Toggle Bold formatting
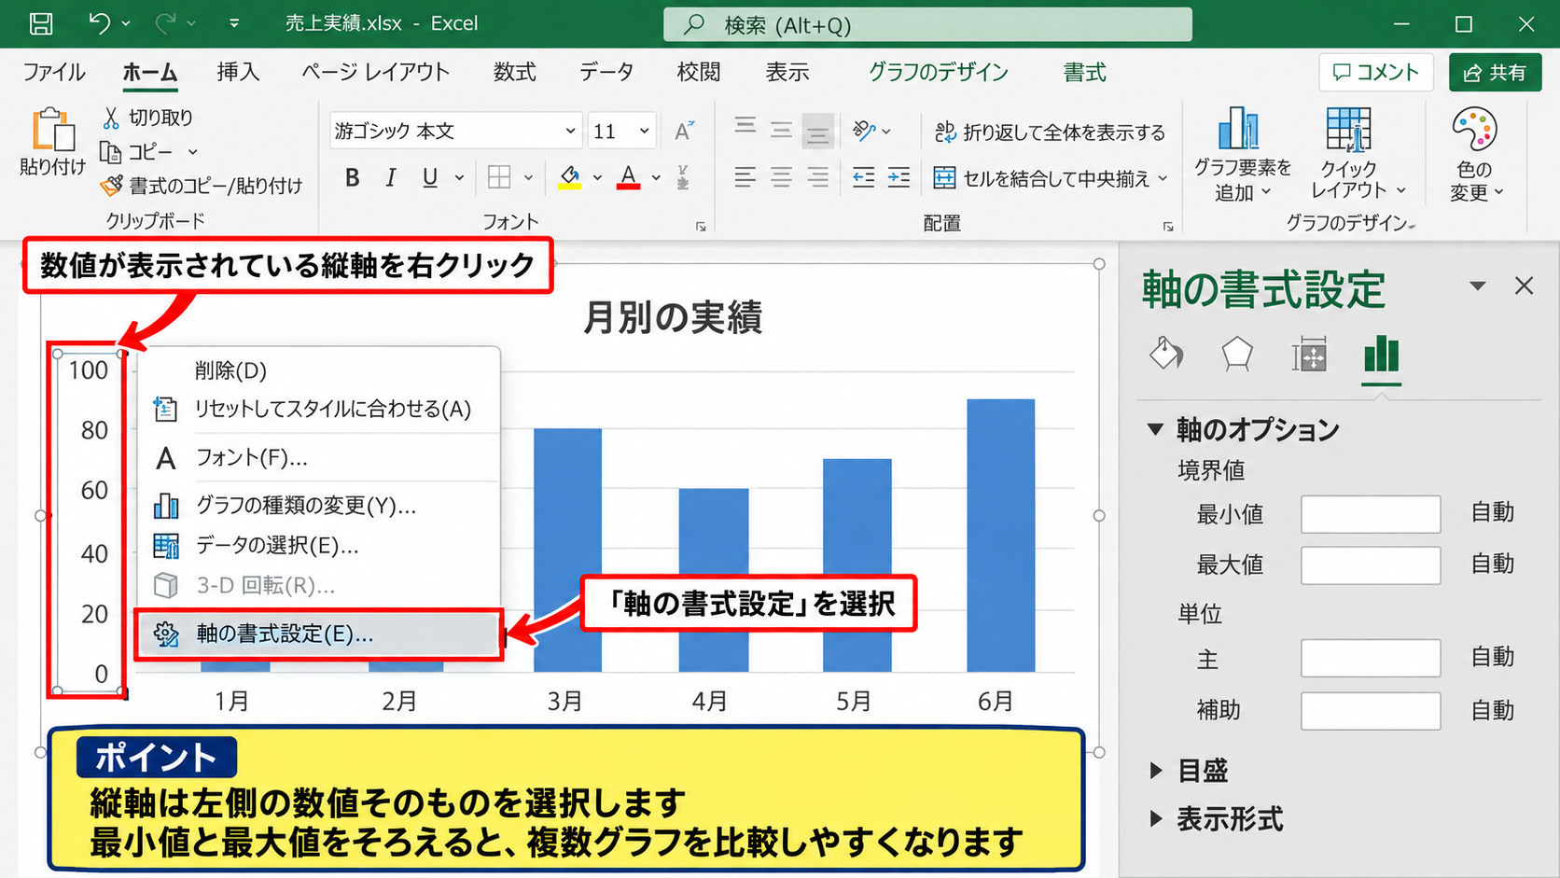The width and height of the screenshot is (1560, 878). [352, 177]
